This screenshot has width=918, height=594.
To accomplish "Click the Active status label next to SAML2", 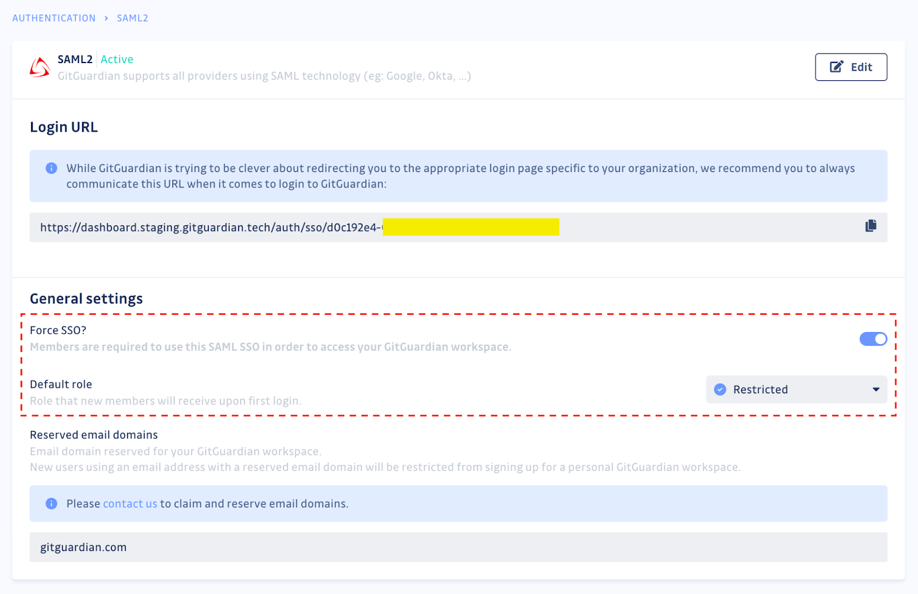I will 117,59.
